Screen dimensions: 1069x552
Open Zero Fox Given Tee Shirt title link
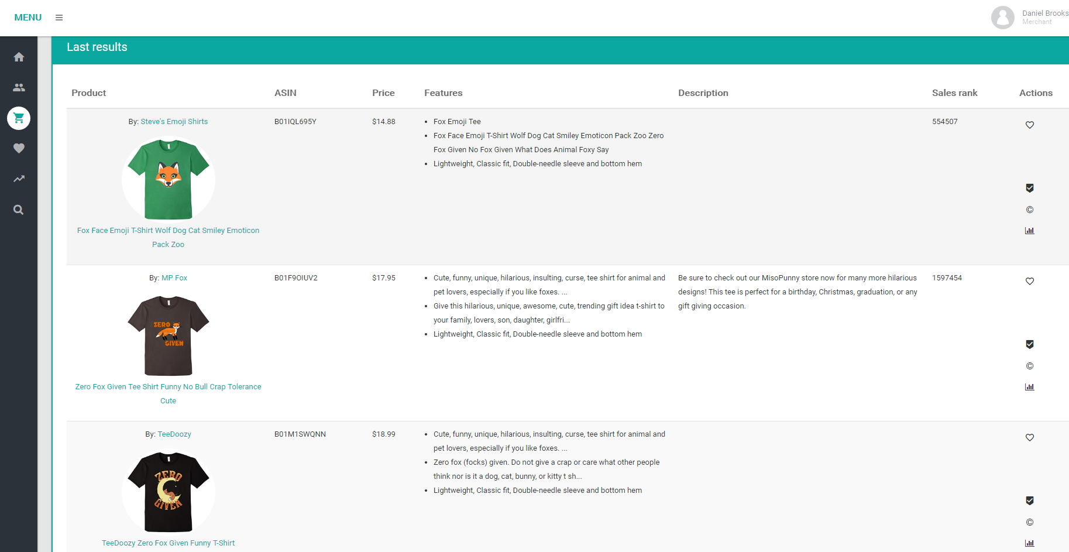(x=169, y=394)
